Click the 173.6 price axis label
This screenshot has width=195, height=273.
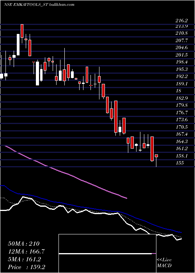[182, 120]
